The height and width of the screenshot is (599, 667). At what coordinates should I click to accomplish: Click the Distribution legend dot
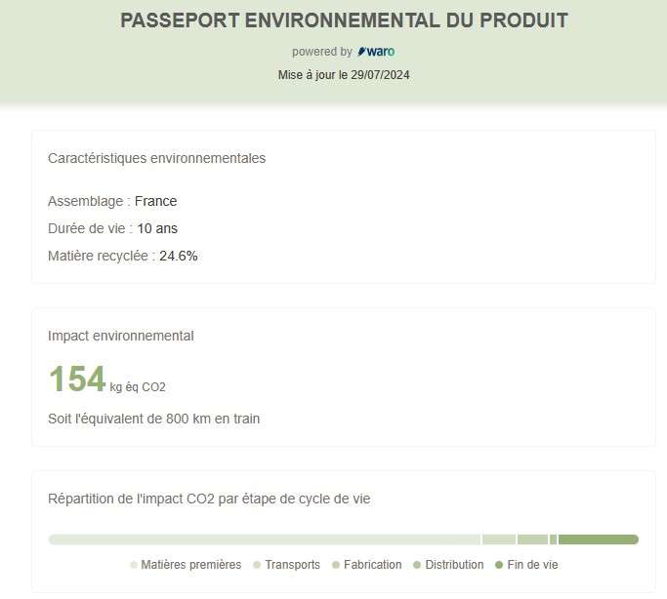point(417,565)
